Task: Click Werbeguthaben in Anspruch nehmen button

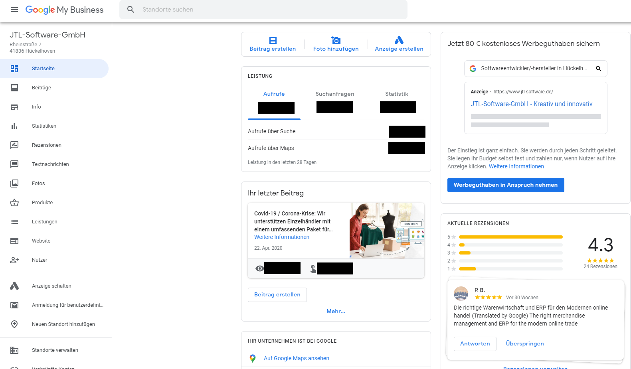Action: click(x=505, y=185)
